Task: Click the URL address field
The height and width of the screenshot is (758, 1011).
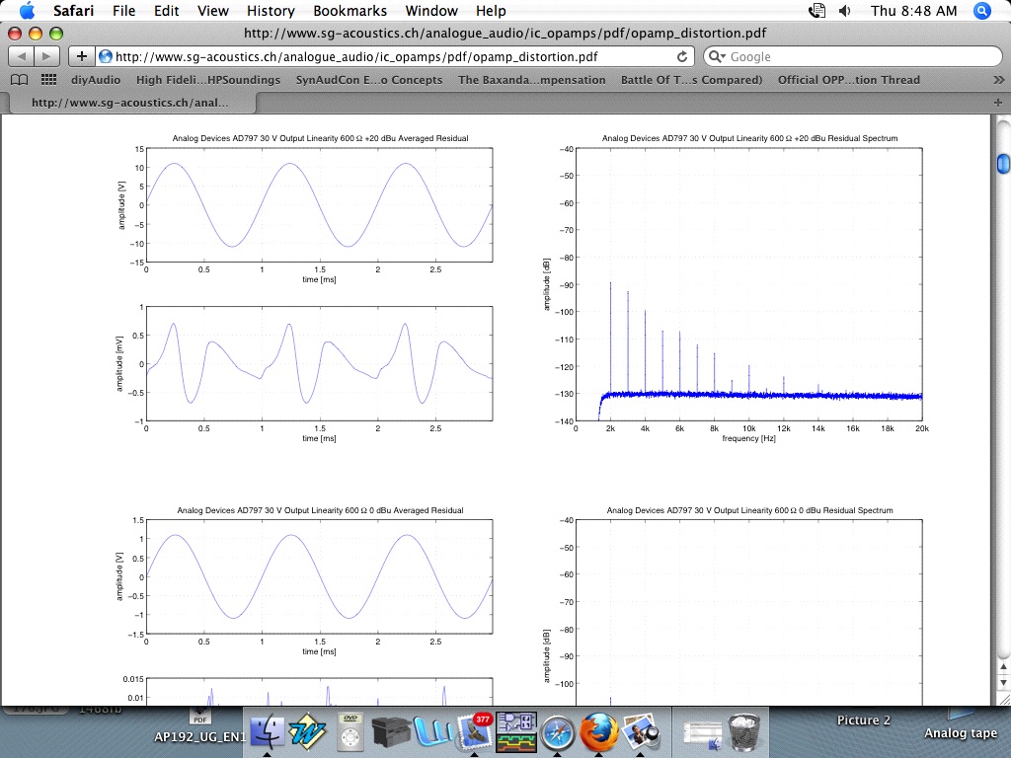Action: pyautogui.click(x=395, y=56)
